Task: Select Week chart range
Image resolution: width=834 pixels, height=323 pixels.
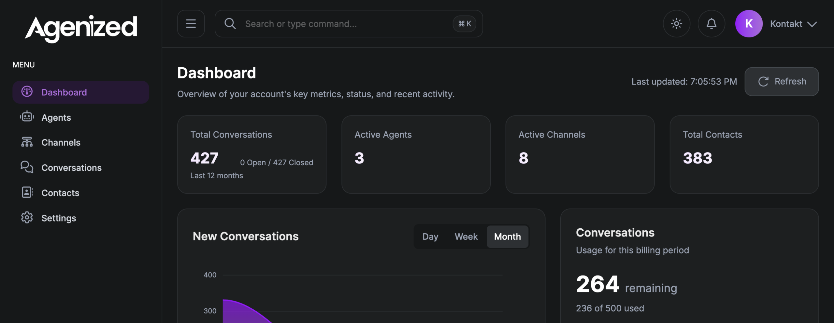Action: (x=466, y=236)
